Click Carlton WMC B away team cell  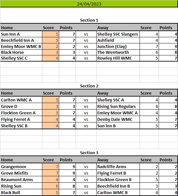[x=118, y=192]
